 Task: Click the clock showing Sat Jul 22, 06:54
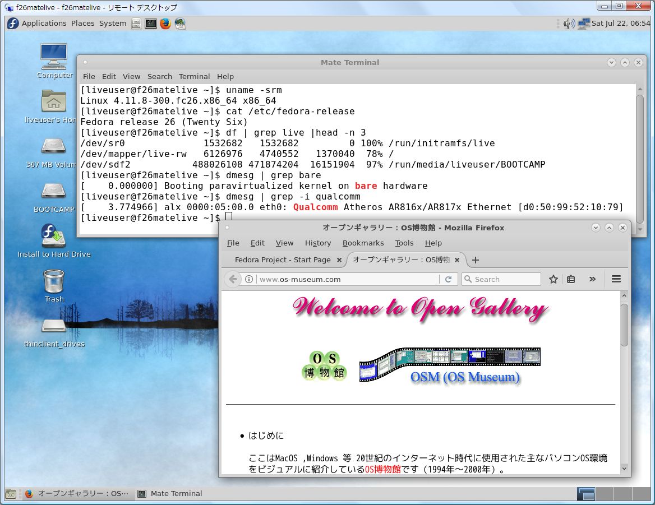(621, 24)
